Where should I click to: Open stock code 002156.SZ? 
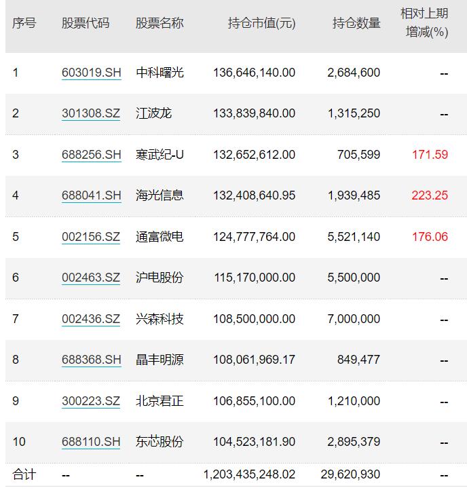91,237
